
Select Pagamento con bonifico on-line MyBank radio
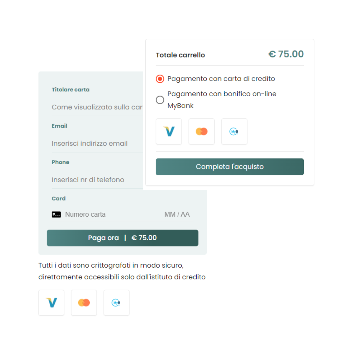tap(160, 100)
